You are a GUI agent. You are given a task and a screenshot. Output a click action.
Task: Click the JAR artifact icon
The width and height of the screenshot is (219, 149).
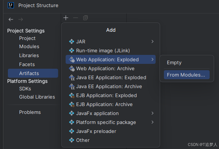point(72,41)
